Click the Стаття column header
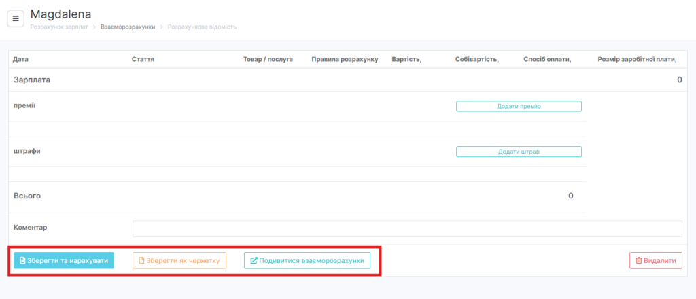 tap(143, 60)
